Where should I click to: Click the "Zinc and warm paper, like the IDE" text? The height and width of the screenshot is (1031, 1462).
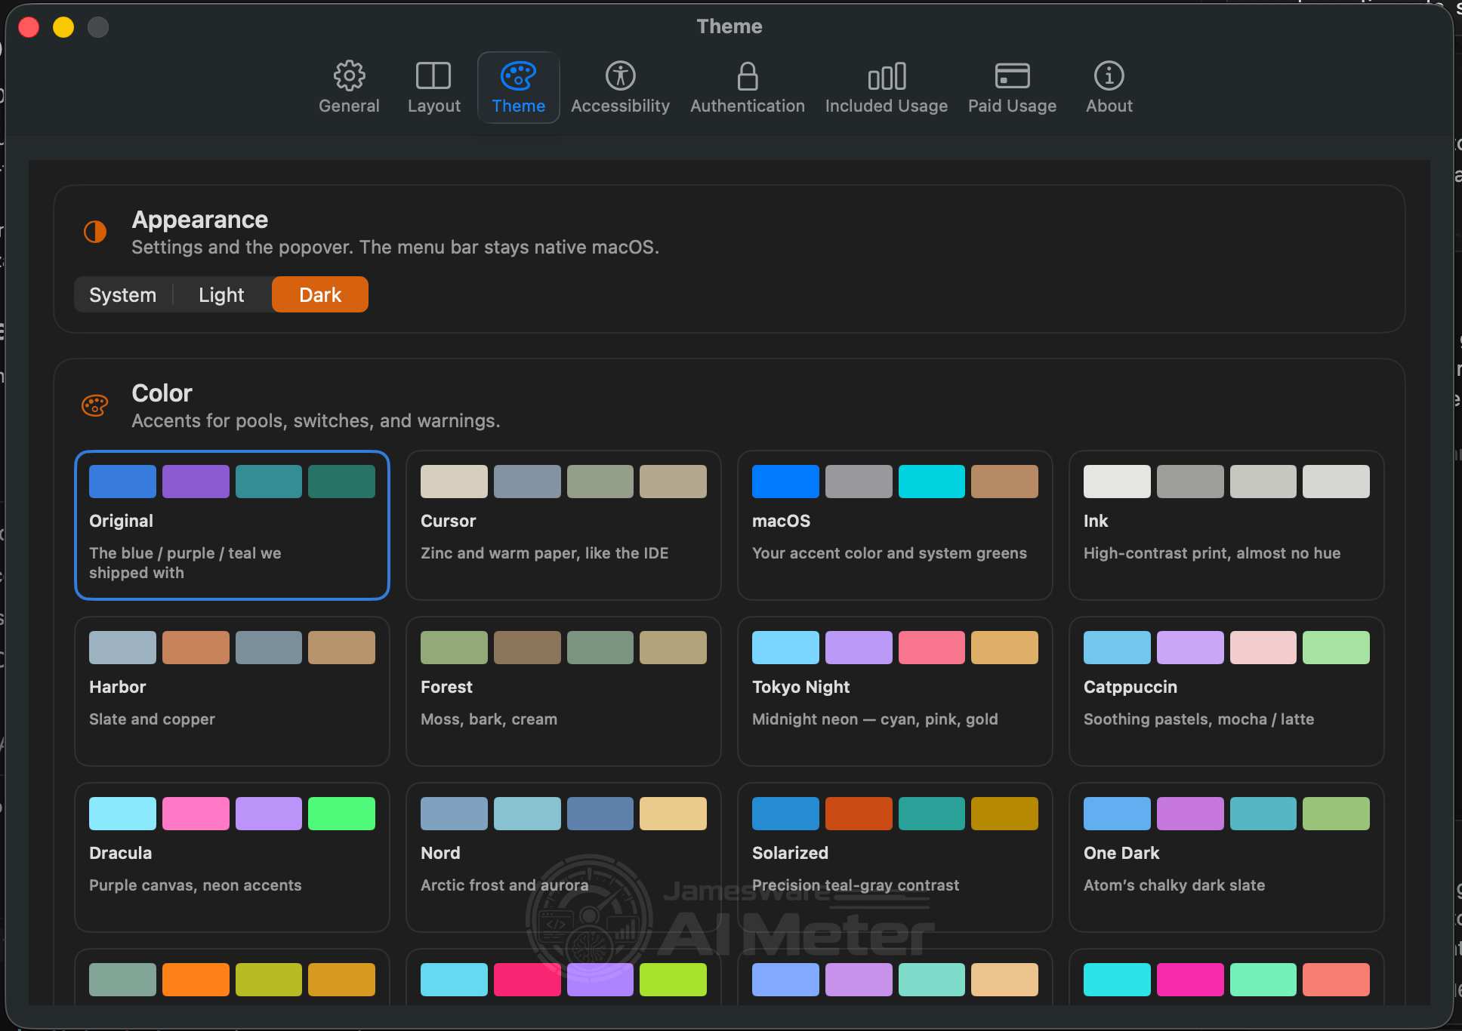tap(544, 553)
